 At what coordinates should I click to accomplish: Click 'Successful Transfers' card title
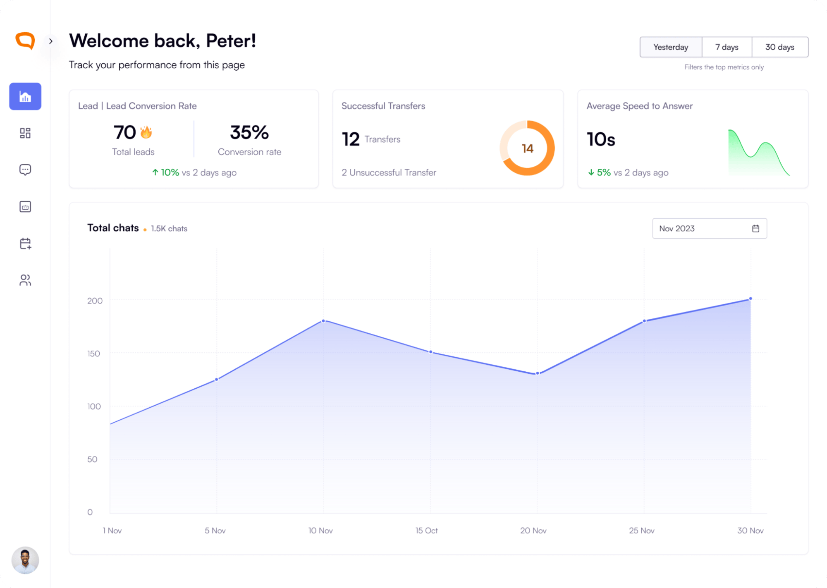383,106
